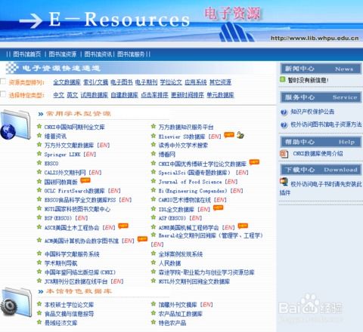
Task: Sort by 点击率排序
Action: tap(154, 95)
